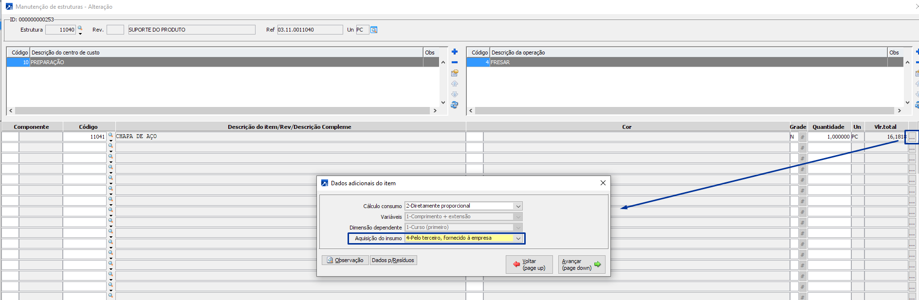
Task: Add a cost center with plus icon
Action: pyautogui.click(x=455, y=52)
